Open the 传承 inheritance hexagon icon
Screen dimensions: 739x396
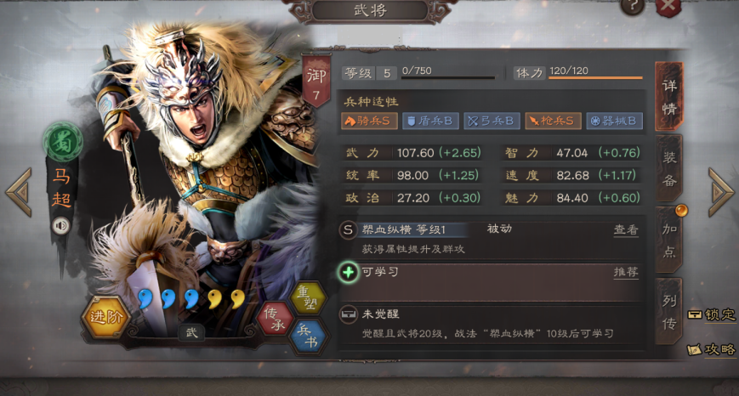tap(276, 319)
